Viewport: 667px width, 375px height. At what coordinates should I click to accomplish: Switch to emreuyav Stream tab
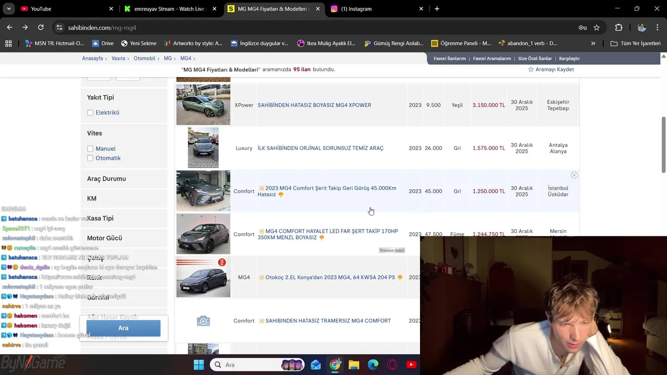170,9
